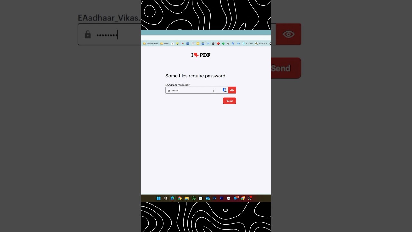This screenshot has width=412, height=232.
Task: Open the teahub.io bookmark
Action: (x=261, y=43)
